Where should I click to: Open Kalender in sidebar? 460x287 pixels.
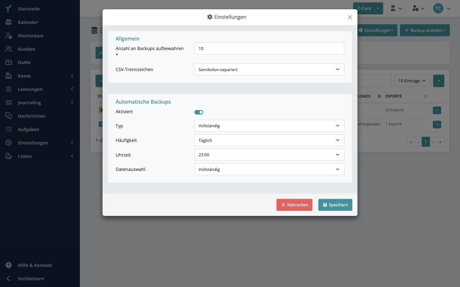pyautogui.click(x=28, y=22)
